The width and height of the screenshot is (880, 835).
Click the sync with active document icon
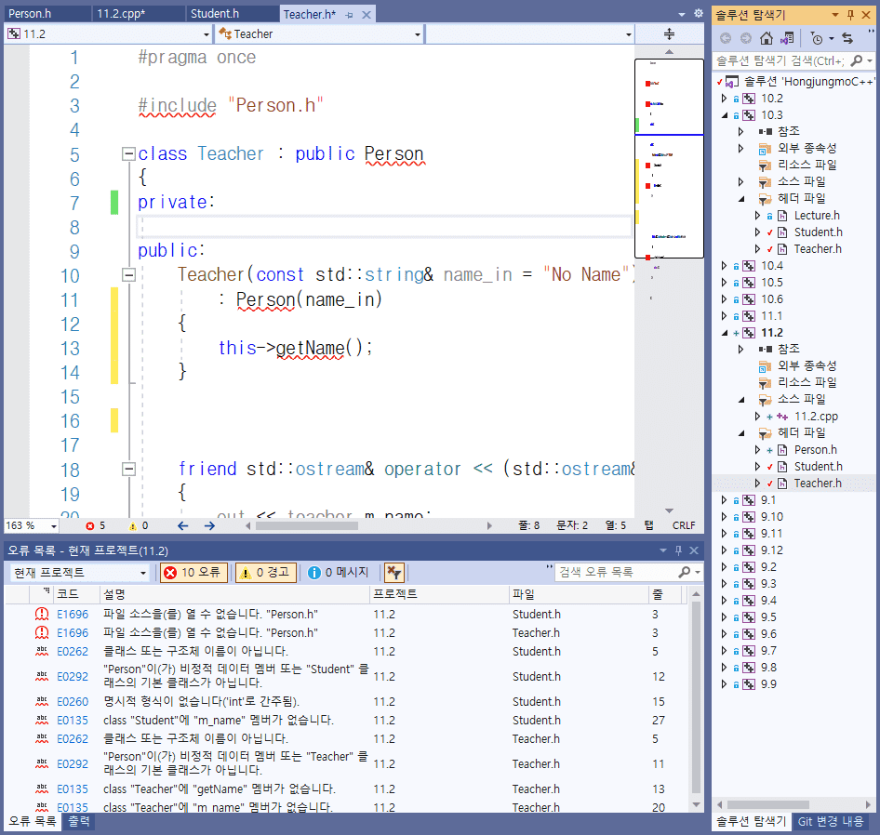tap(847, 38)
